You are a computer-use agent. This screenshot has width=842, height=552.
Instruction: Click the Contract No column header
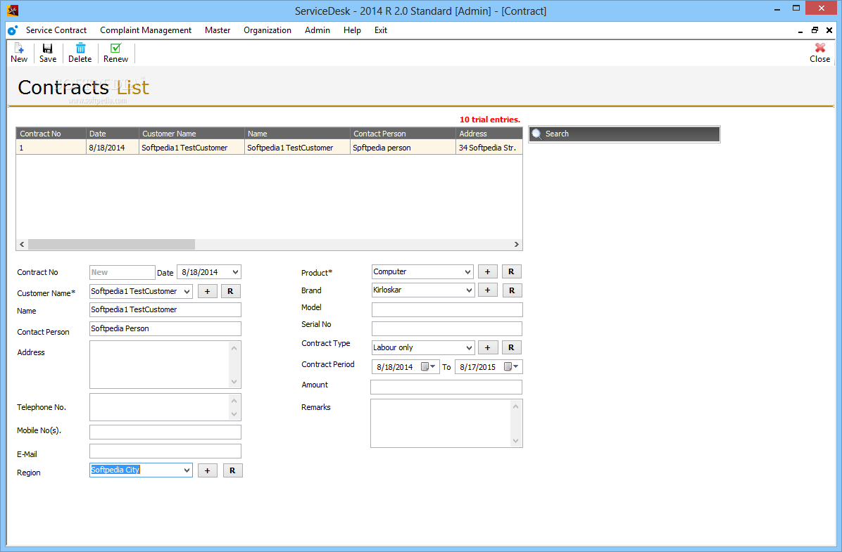click(x=51, y=134)
